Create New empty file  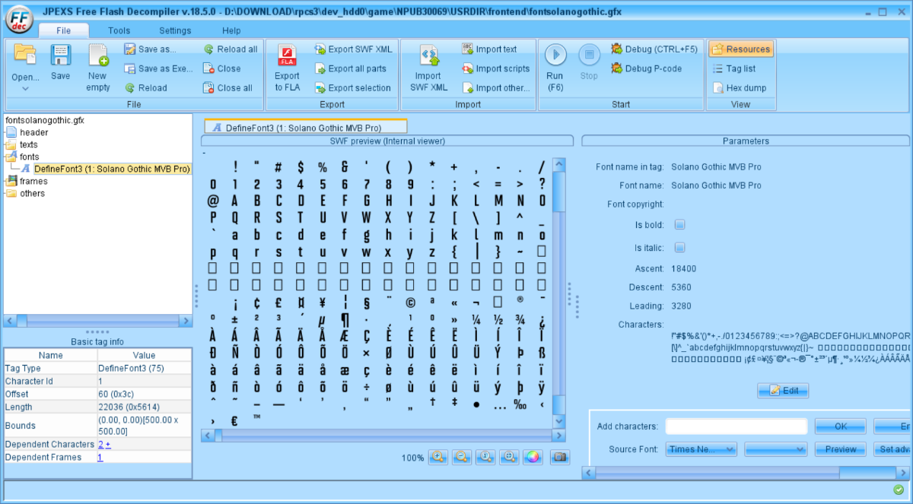(97, 57)
